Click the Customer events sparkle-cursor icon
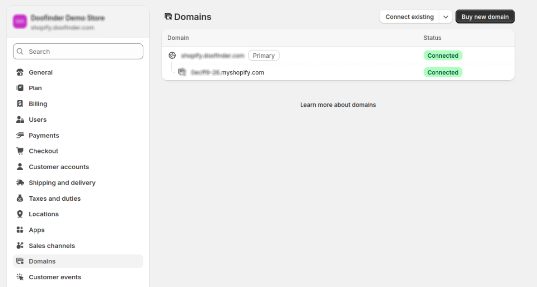 [20, 277]
